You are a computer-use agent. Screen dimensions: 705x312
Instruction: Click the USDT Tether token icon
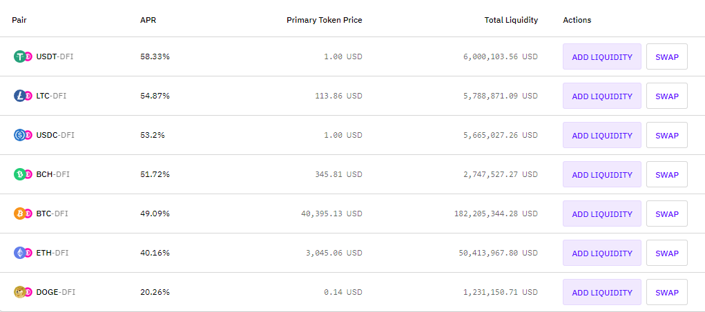coord(20,56)
